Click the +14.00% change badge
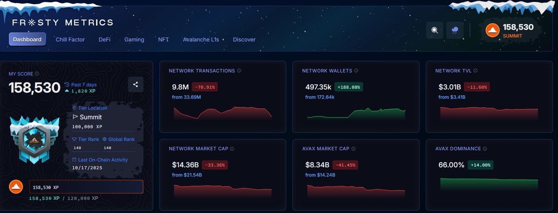 [x=480, y=164]
